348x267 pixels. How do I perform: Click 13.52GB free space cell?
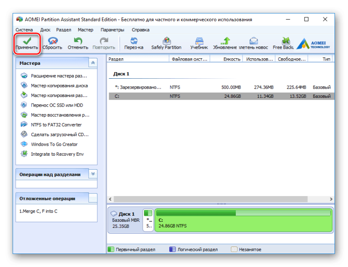click(x=298, y=96)
